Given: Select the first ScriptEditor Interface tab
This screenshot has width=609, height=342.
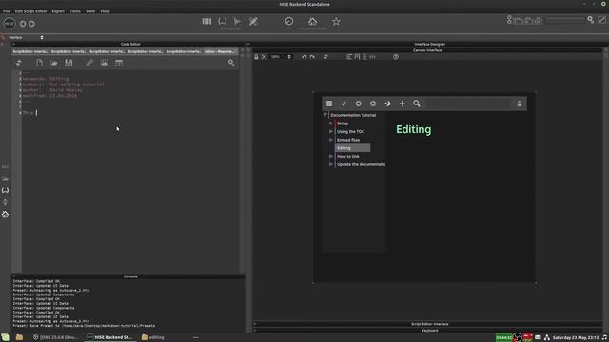Looking at the screenshot, I should click(30, 51).
